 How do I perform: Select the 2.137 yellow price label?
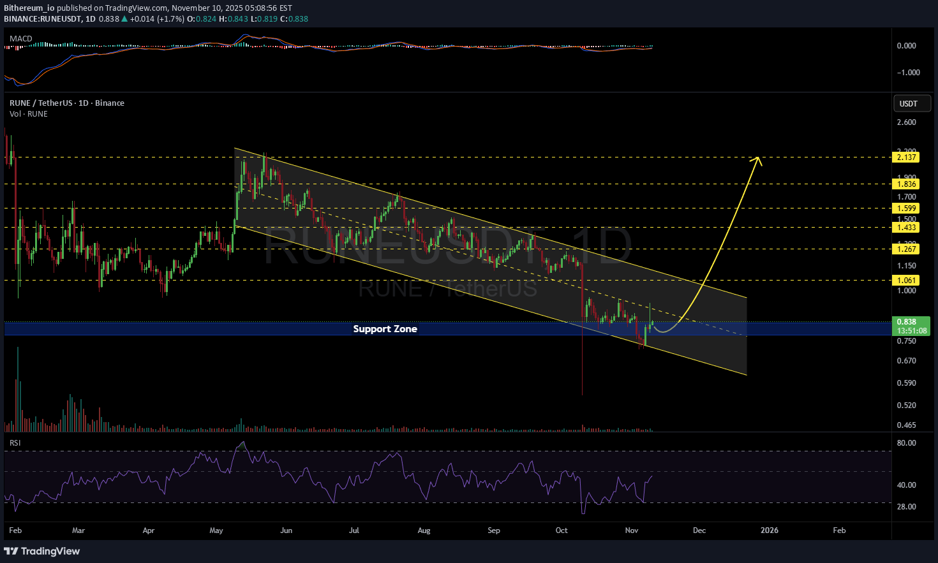[906, 157]
